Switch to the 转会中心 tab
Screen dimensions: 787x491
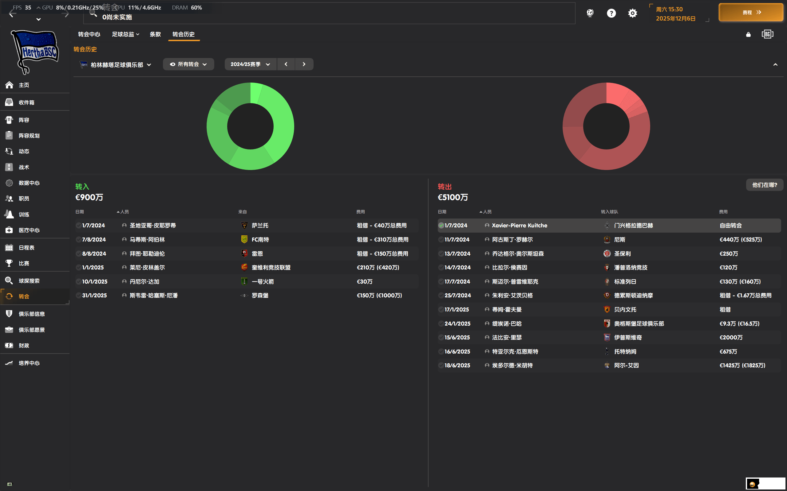point(89,34)
